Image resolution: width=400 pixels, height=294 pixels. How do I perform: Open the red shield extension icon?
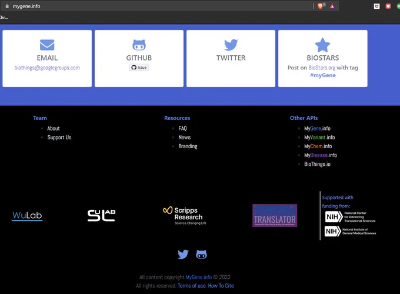click(x=388, y=6)
